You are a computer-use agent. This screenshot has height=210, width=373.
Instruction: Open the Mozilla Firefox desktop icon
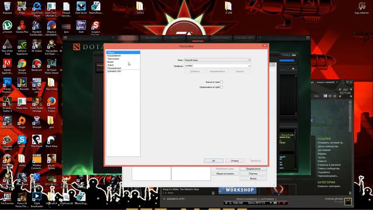coord(51,104)
